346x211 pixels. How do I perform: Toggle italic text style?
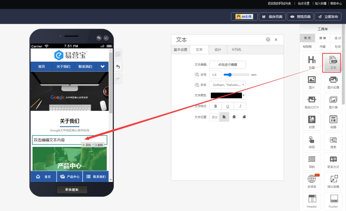[x=240, y=106]
